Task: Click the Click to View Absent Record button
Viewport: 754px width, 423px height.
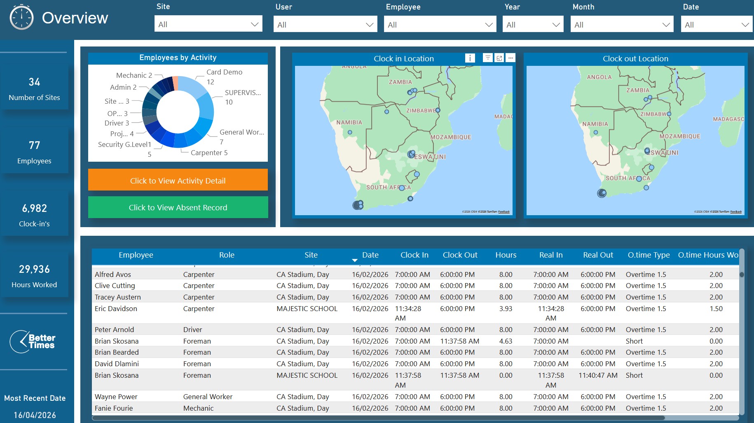Action: (x=178, y=207)
